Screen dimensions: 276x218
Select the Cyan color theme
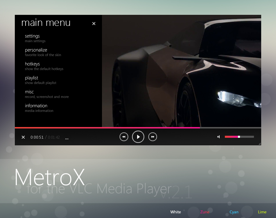pos(234,212)
